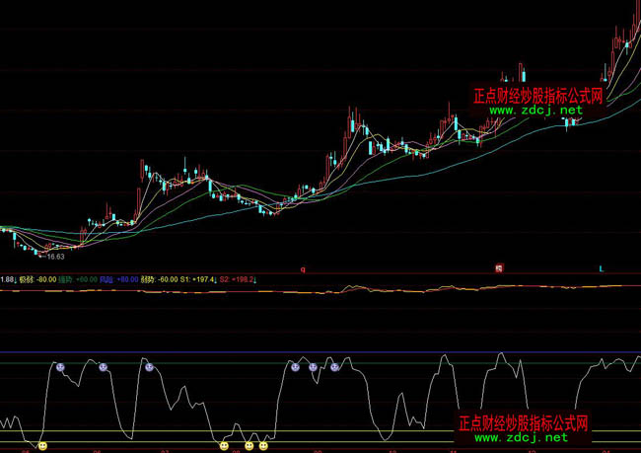The image size is (641, 453).
Task: Click the yellow smiley buy marker at far left
Action: coord(42,446)
